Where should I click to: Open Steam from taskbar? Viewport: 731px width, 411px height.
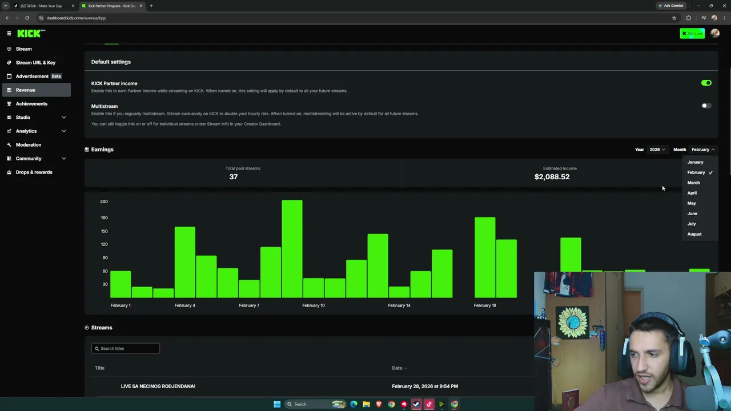tap(416, 404)
